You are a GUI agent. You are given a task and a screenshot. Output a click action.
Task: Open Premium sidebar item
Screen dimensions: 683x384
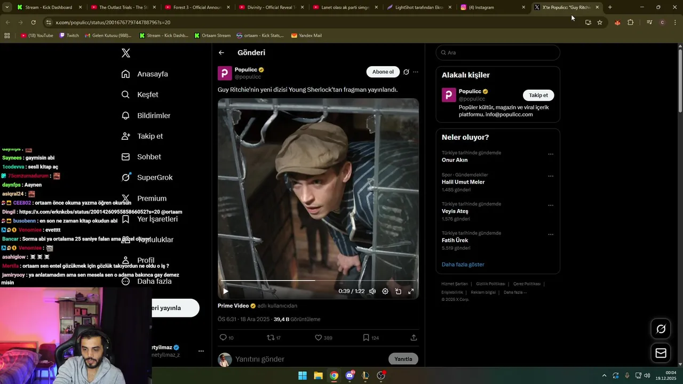(x=144, y=198)
